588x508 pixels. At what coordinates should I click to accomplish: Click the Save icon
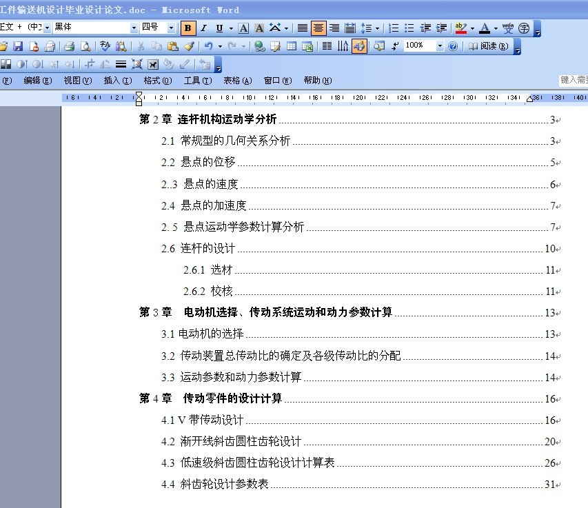[18, 46]
